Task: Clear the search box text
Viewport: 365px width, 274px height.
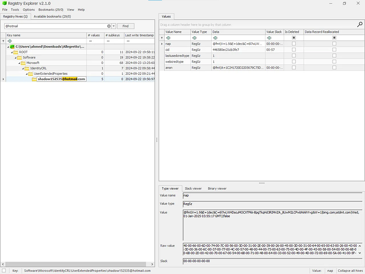Action: 108,26
